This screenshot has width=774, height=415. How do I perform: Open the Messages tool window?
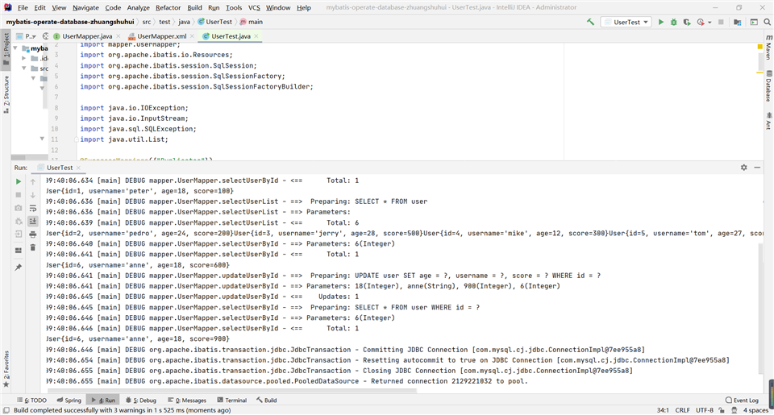click(187, 400)
